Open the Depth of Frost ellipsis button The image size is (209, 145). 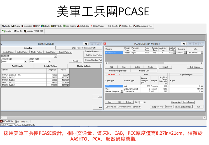tap(175, 53)
